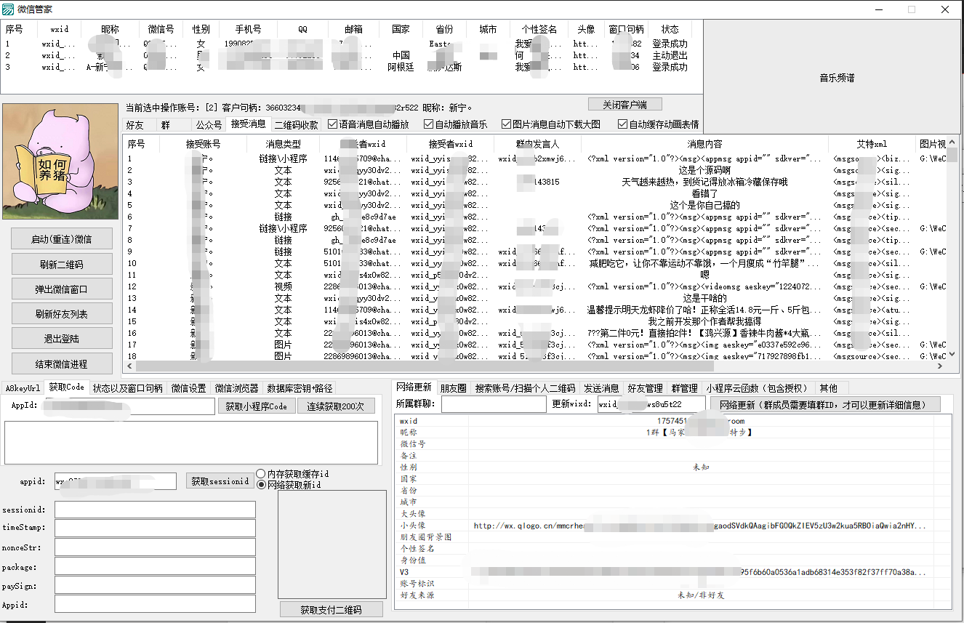Click the 刷新二维码 button
This screenshot has height=623, width=964.
click(62, 264)
